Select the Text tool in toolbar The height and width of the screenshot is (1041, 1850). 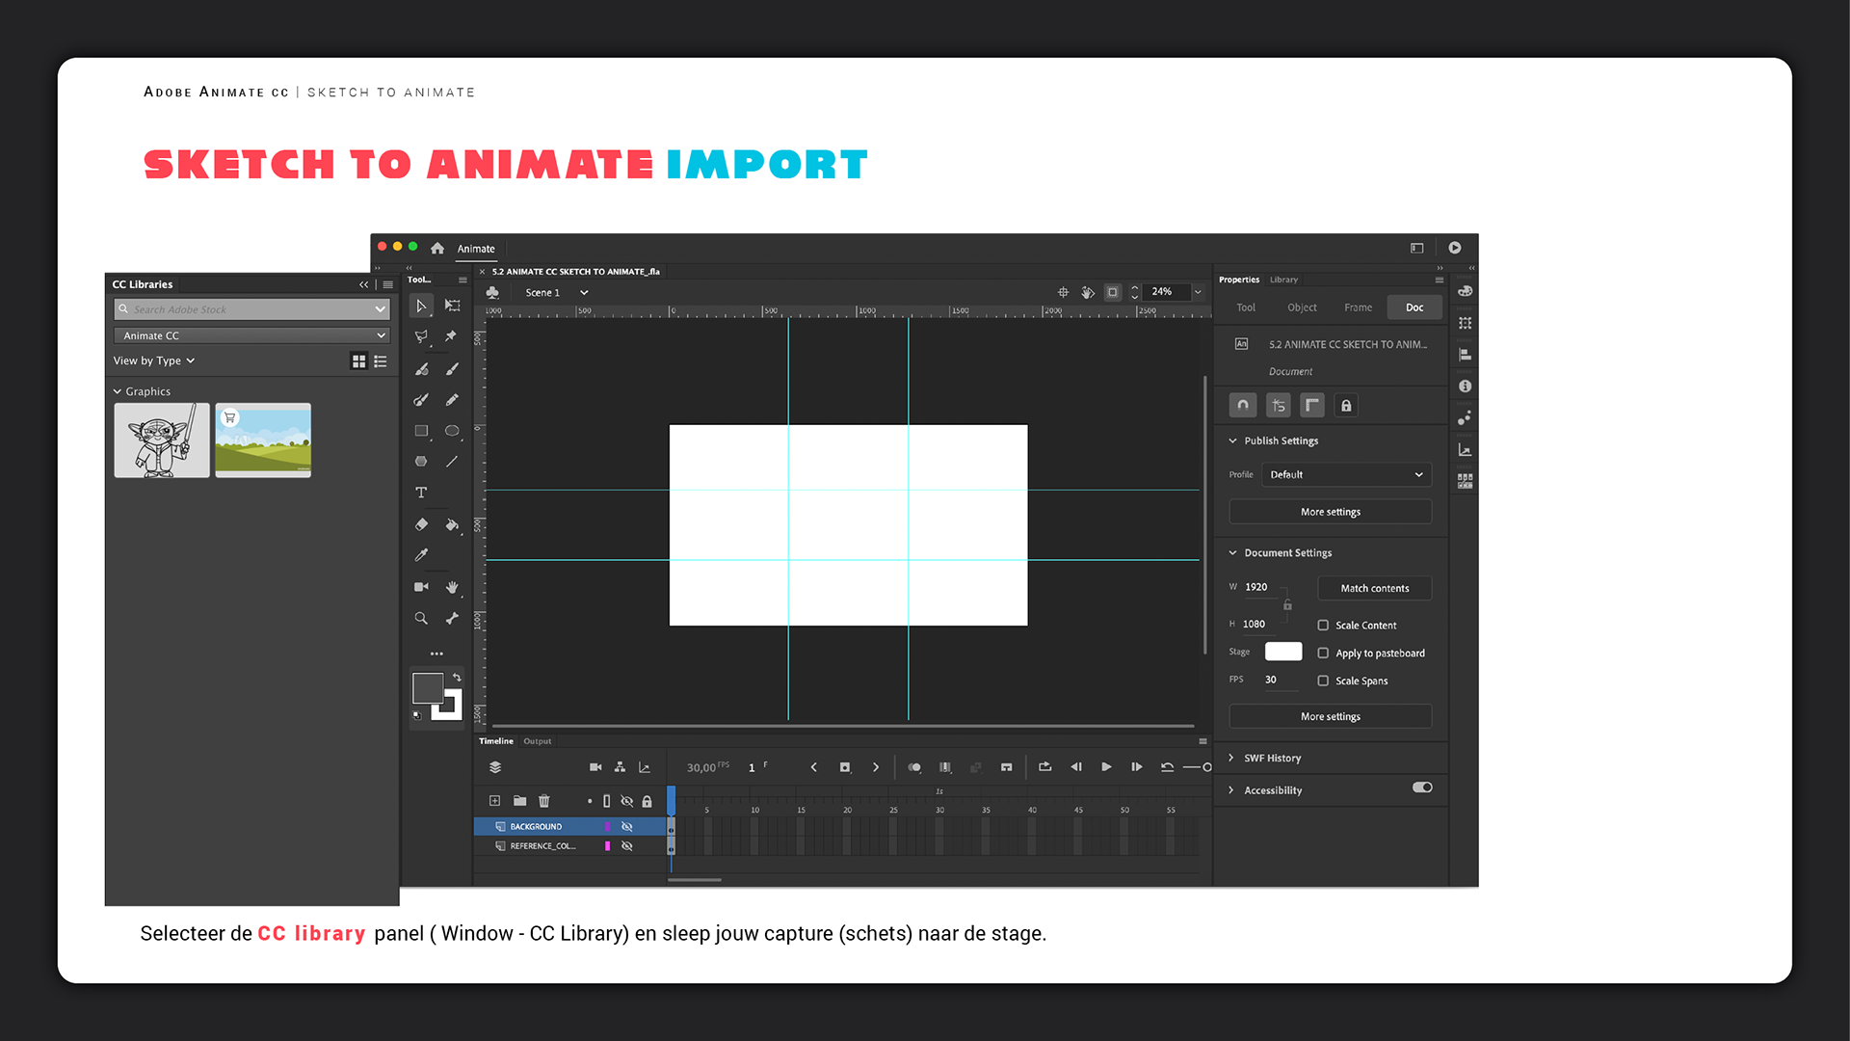pyautogui.click(x=421, y=493)
